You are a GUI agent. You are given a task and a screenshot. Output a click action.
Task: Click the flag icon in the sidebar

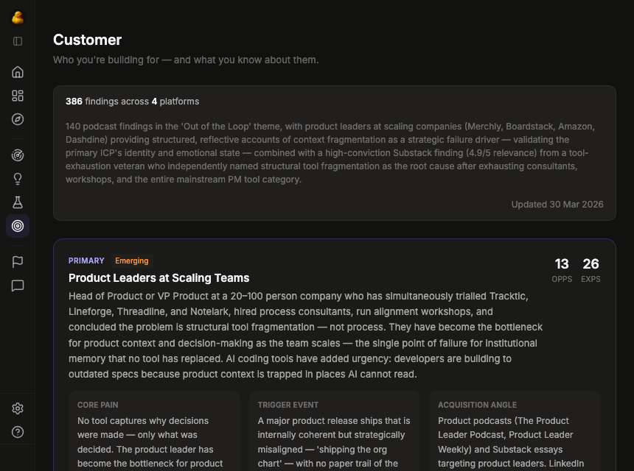click(x=18, y=261)
